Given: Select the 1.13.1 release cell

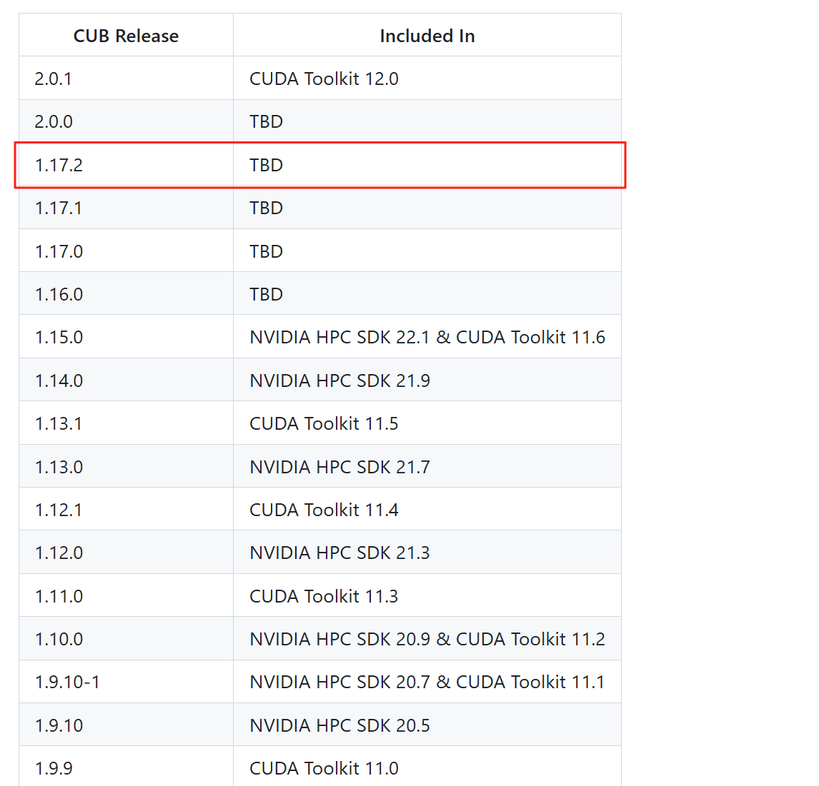Looking at the screenshot, I should pos(126,423).
